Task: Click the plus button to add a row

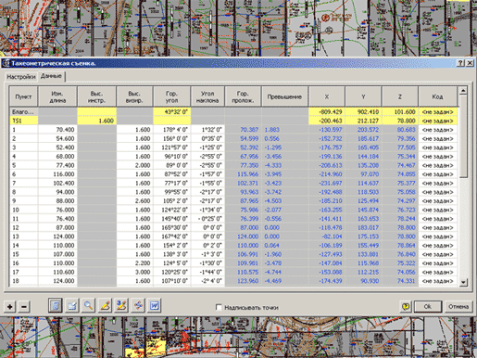Action: [x=10, y=307]
